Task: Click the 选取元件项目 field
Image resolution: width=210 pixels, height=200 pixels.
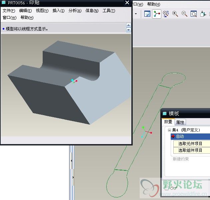Action: pyautogui.click(x=192, y=143)
